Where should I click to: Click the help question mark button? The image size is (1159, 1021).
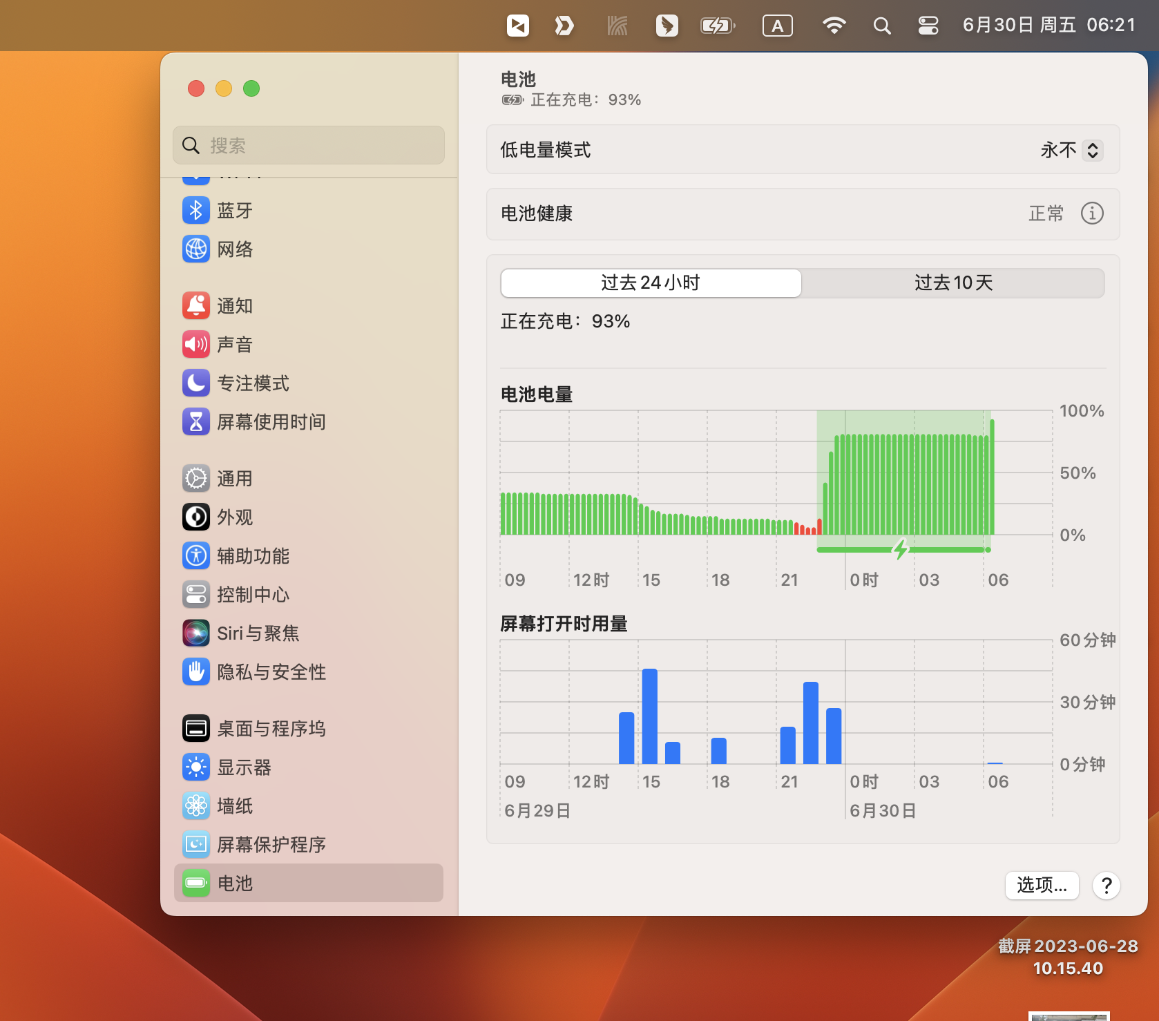[x=1106, y=885]
